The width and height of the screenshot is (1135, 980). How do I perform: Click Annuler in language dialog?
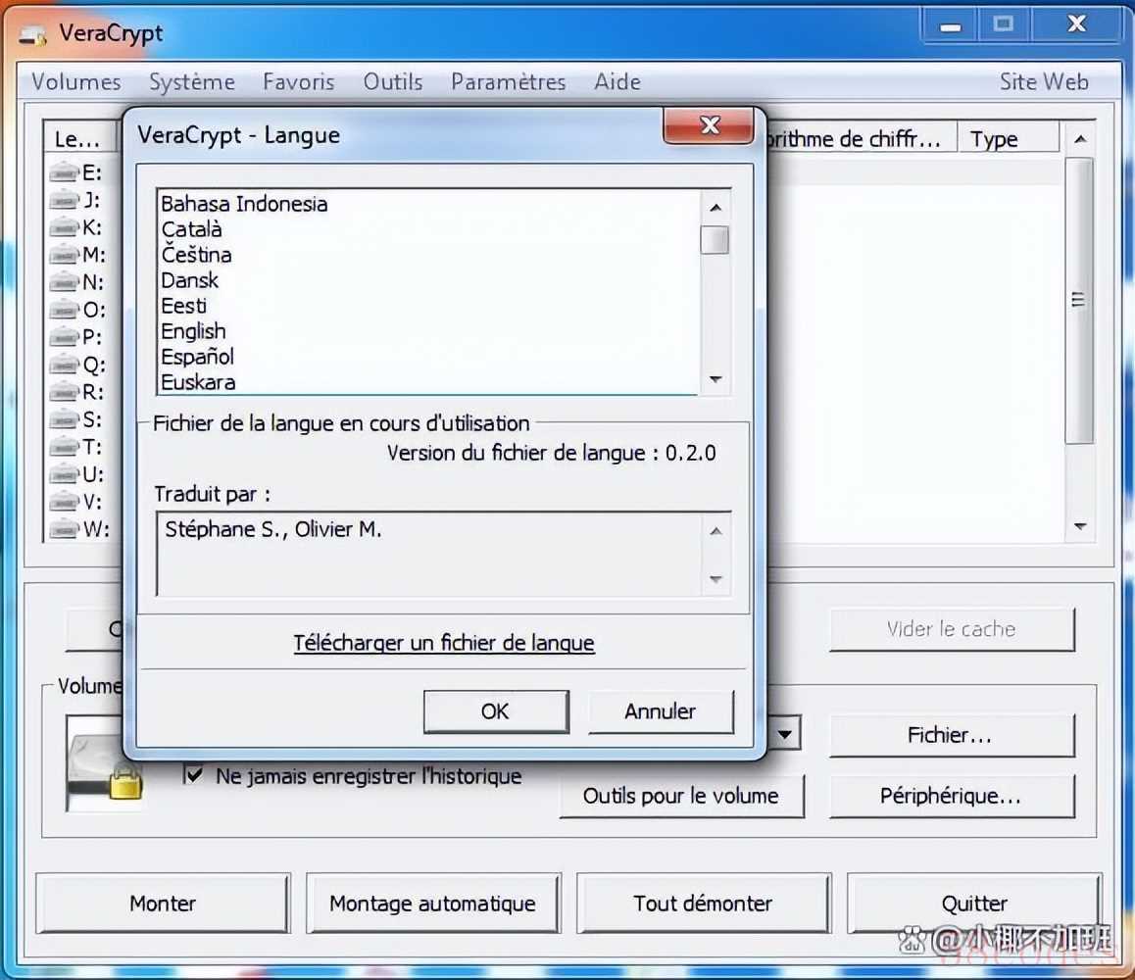661,711
